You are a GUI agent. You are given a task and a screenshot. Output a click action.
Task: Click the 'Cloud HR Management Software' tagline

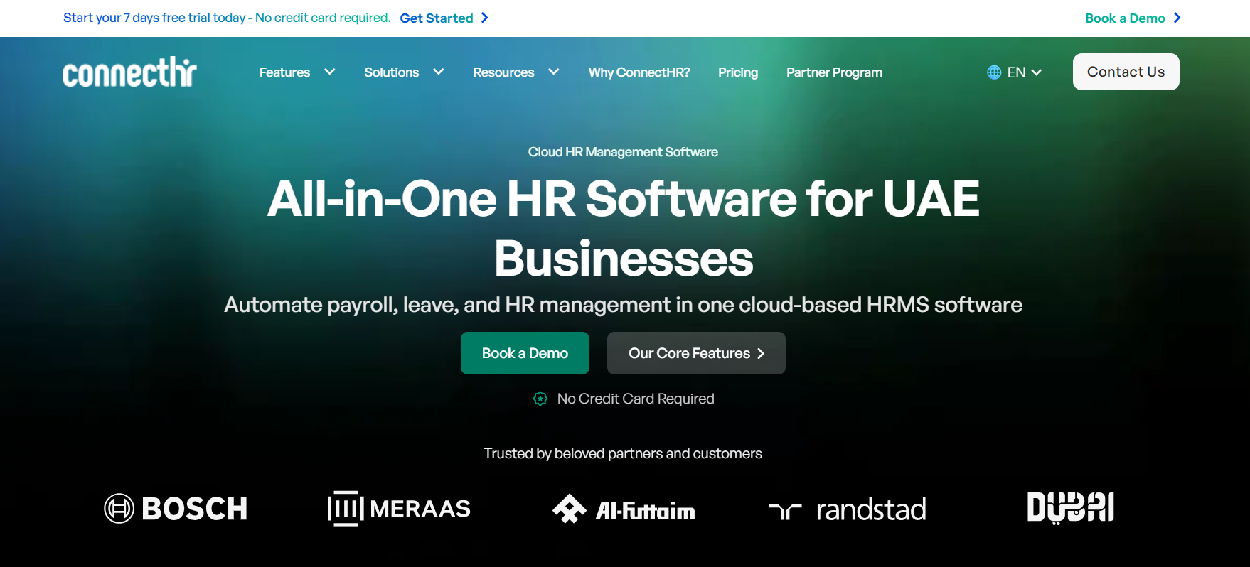623,152
